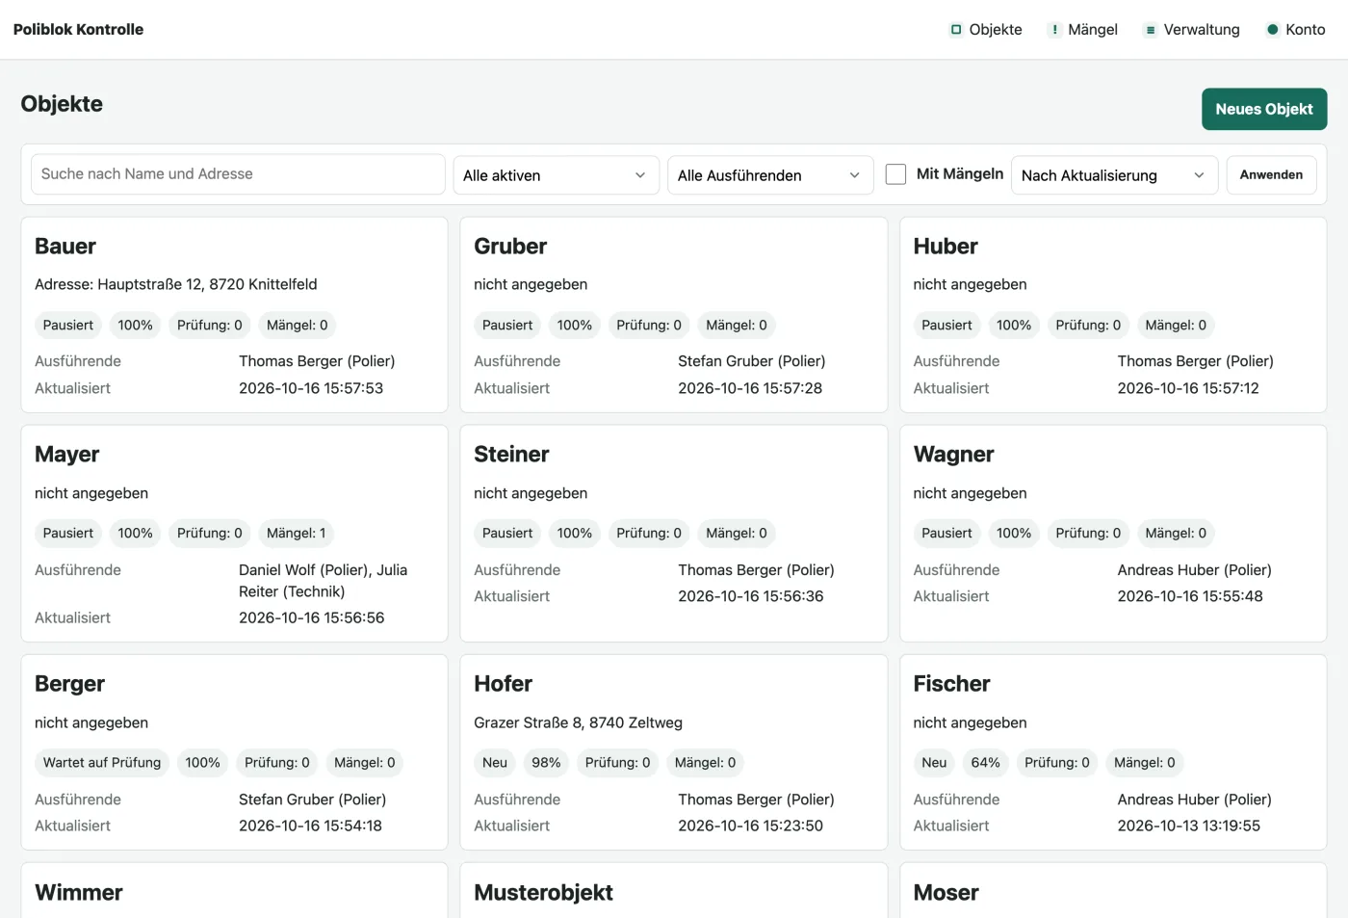Open the Wimmer object card title
The width and height of the screenshot is (1348, 918).
(79, 893)
